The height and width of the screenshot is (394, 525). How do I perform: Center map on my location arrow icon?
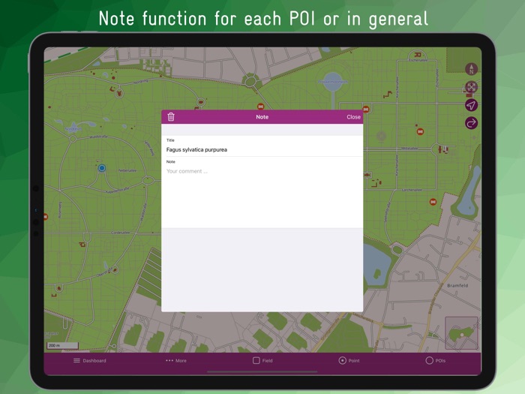pyautogui.click(x=471, y=105)
